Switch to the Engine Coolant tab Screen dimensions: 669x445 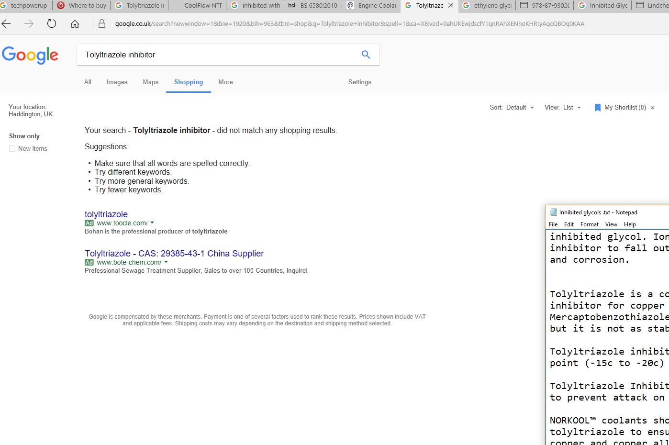coord(372,6)
